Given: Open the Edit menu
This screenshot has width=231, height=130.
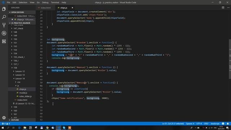Looking at the screenshot, I should click(x=14, y=3).
